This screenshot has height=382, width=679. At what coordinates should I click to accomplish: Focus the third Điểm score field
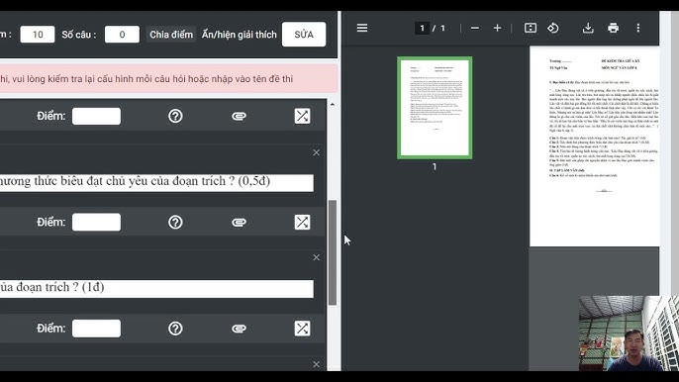(97, 329)
